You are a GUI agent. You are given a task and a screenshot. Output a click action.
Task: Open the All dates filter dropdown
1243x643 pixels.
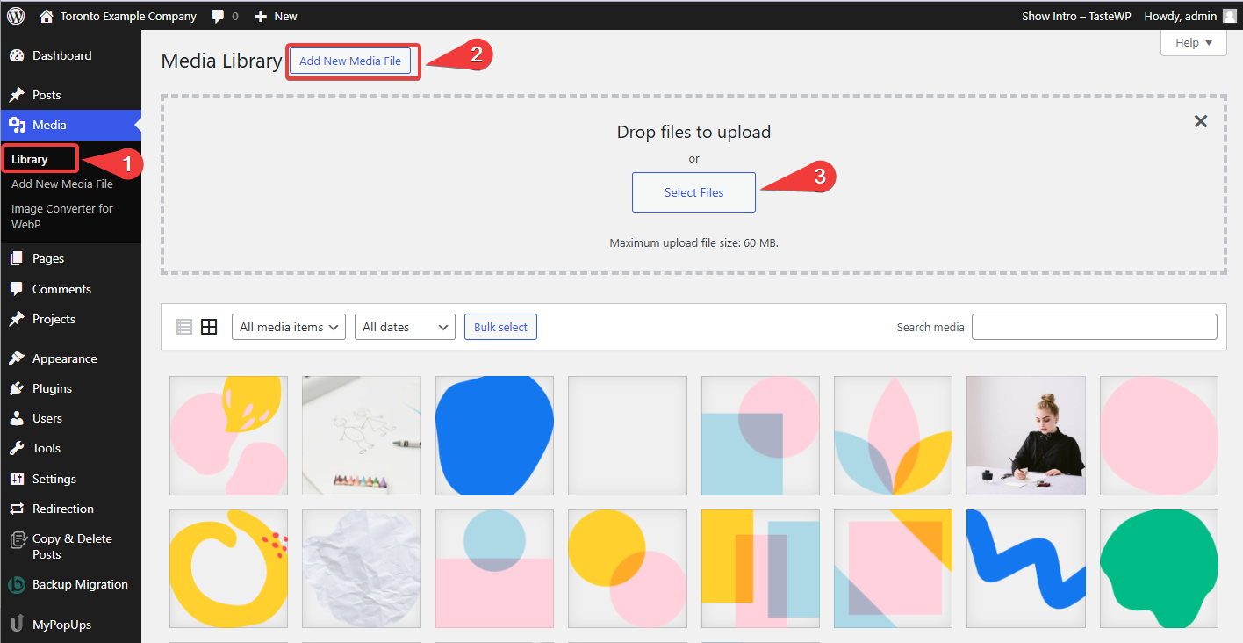coord(405,327)
